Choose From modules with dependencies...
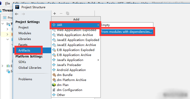 click(127, 32)
